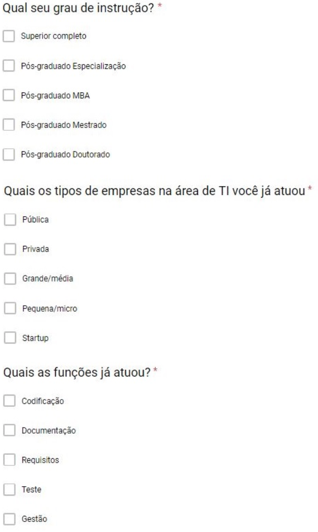
Task: Mark Pós-graduado Mestrado checkbox
Action: pyautogui.click(x=9, y=125)
